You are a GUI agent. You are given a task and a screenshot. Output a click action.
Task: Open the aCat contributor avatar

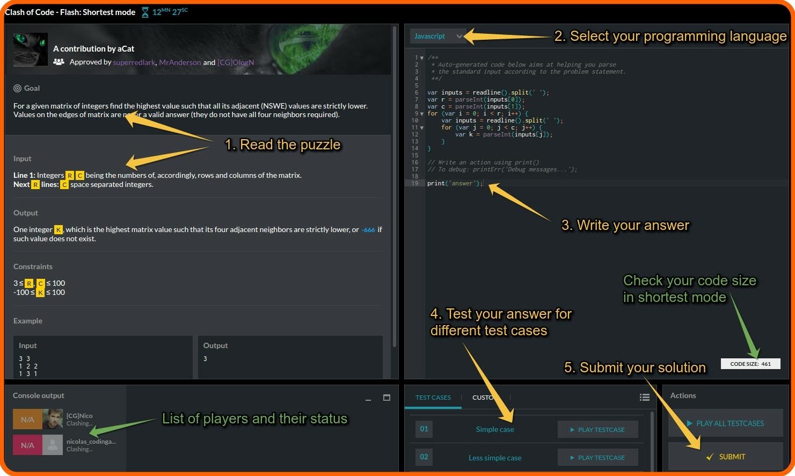pos(31,49)
